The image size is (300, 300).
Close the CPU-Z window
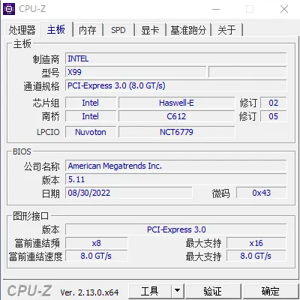284,9
